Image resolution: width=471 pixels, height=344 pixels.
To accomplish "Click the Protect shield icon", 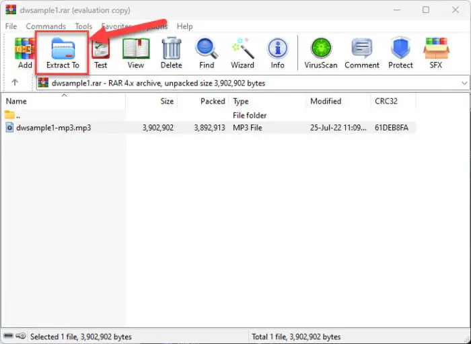I will point(401,48).
